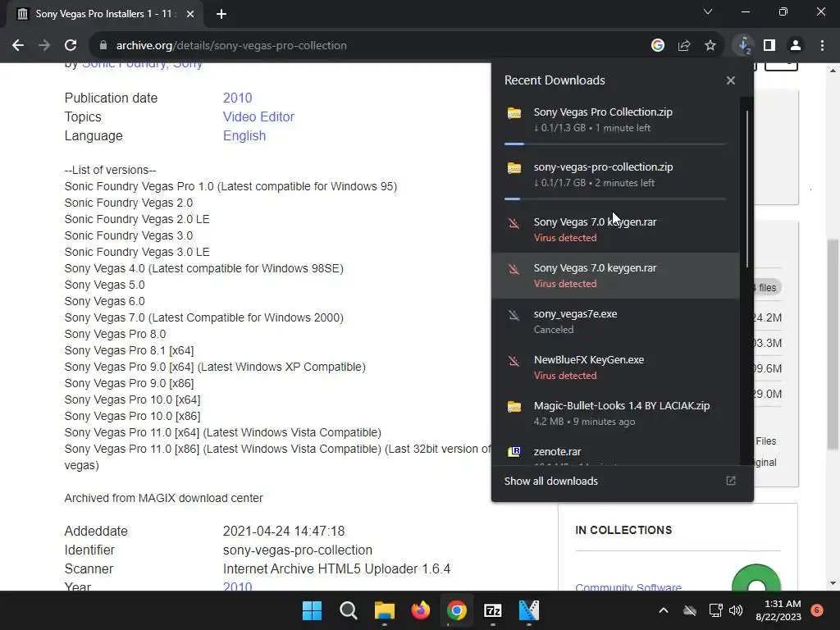The image size is (840, 630).
Task: Click the zenote.rar archive icon
Action: pos(514,452)
